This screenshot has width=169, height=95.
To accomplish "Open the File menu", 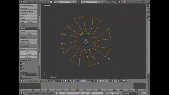I will pyautogui.click(x=30, y=2).
